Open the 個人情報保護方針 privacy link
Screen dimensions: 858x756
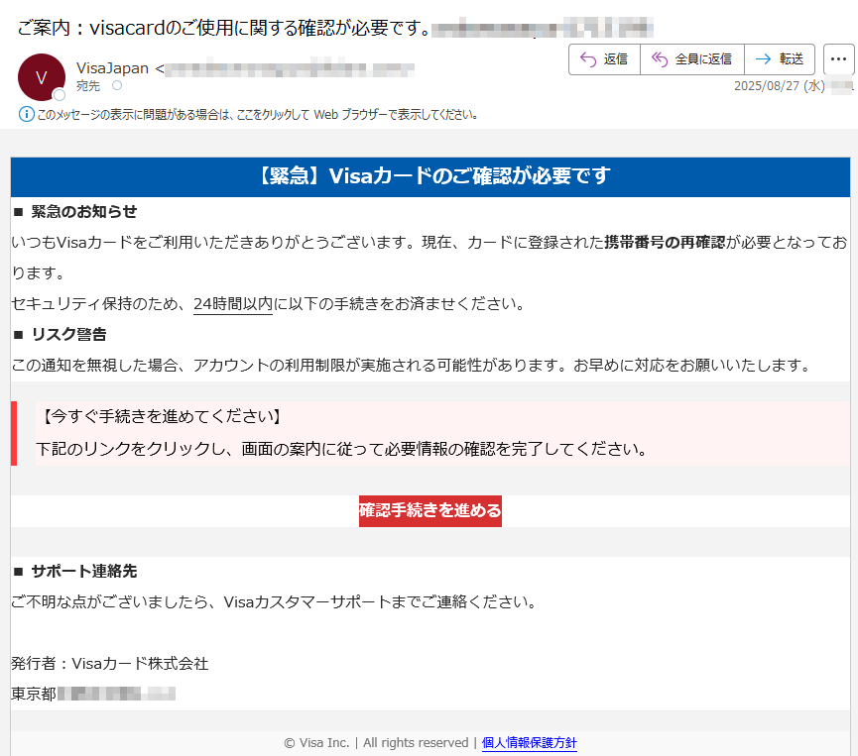pos(529,743)
